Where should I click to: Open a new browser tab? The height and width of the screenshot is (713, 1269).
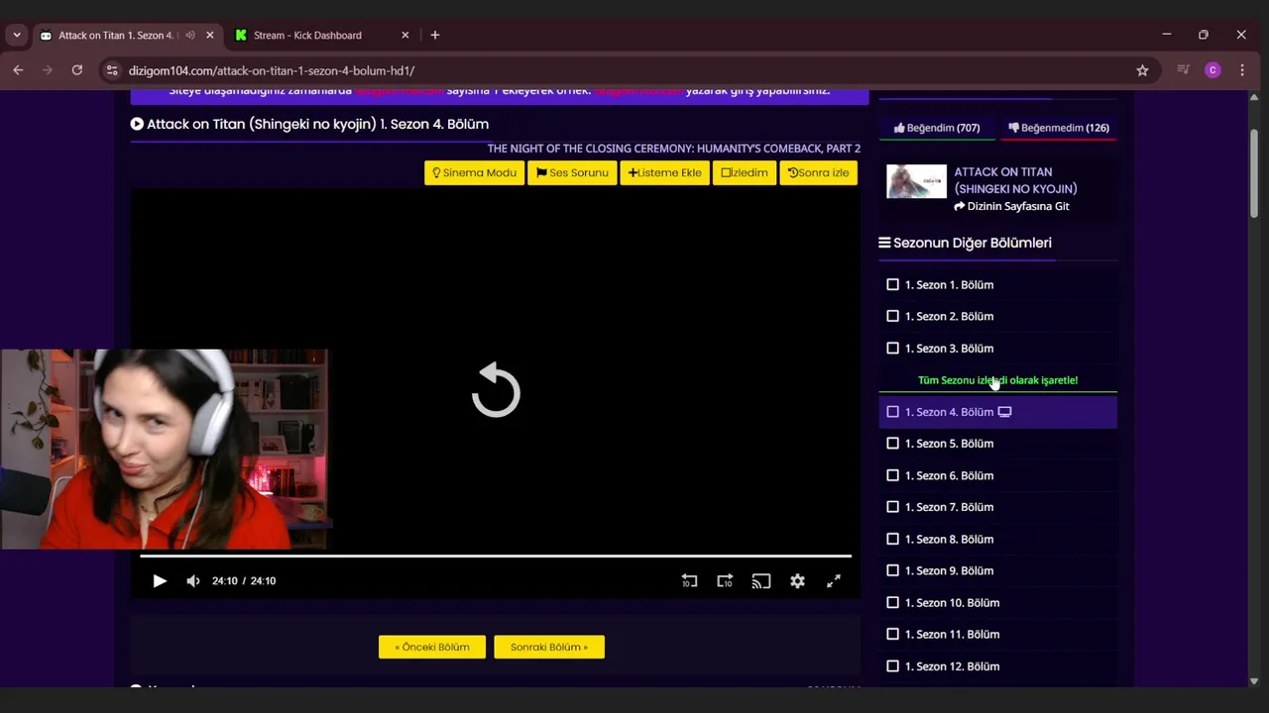coord(435,35)
